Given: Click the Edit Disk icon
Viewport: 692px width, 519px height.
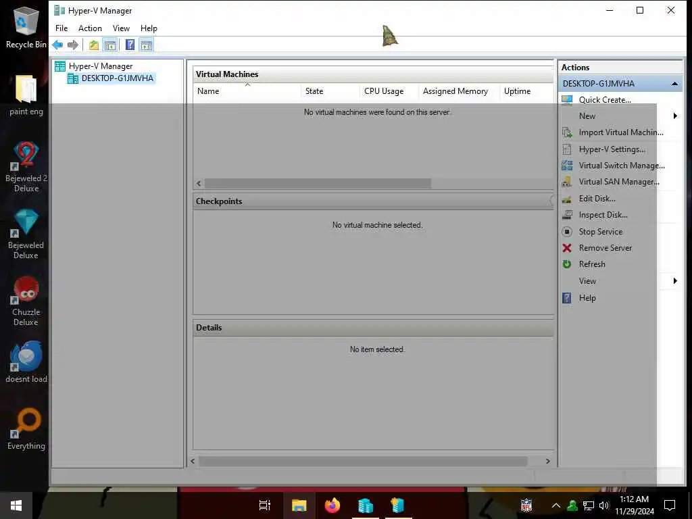Looking at the screenshot, I should pos(567,199).
